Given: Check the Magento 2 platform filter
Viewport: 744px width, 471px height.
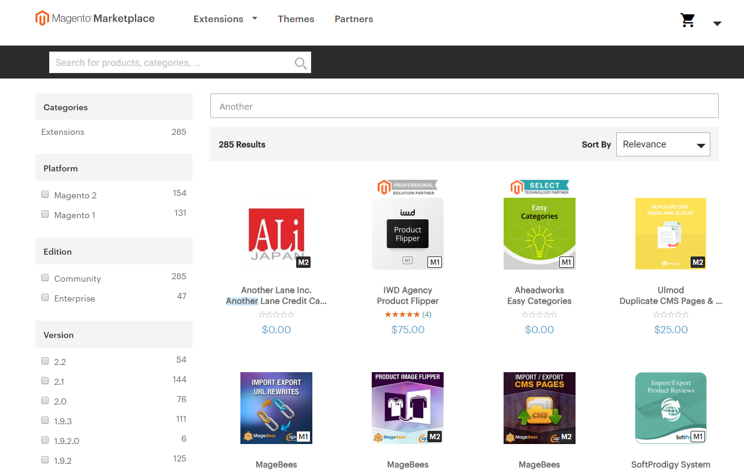Looking at the screenshot, I should coord(45,194).
